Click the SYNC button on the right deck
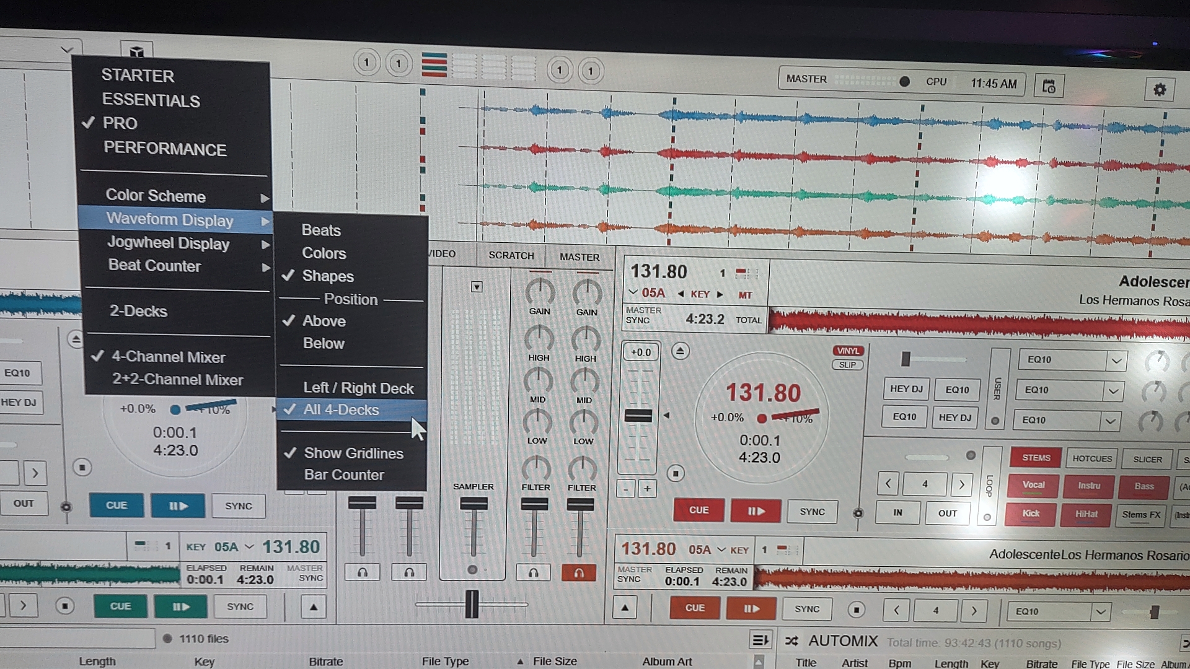1190x669 pixels. tap(812, 512)
